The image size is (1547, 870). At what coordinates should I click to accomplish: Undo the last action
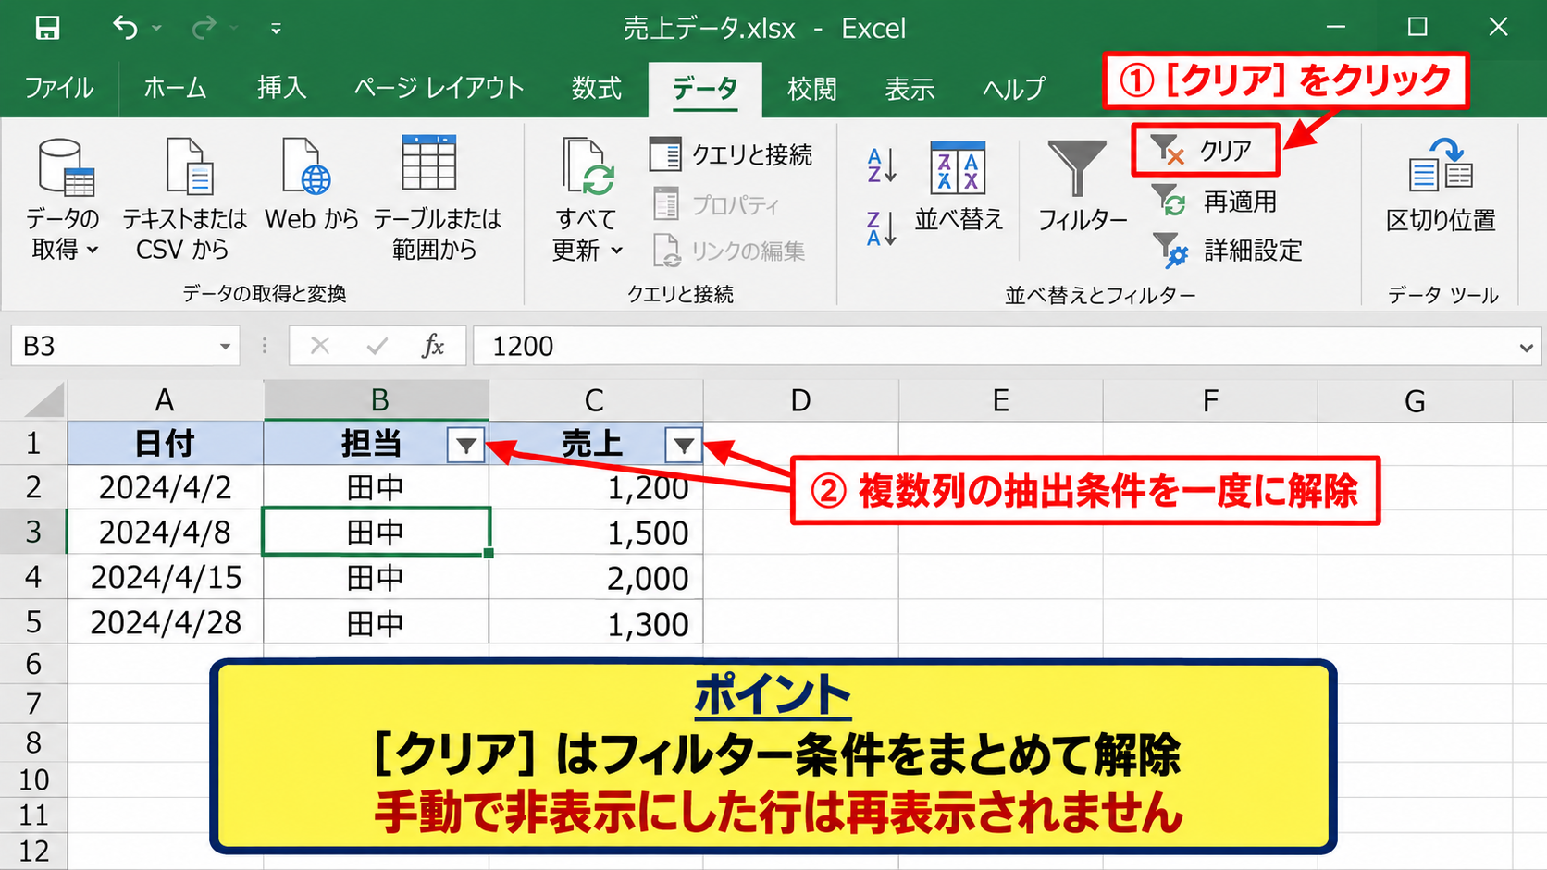pyautogui.click(x=125, y=28)
